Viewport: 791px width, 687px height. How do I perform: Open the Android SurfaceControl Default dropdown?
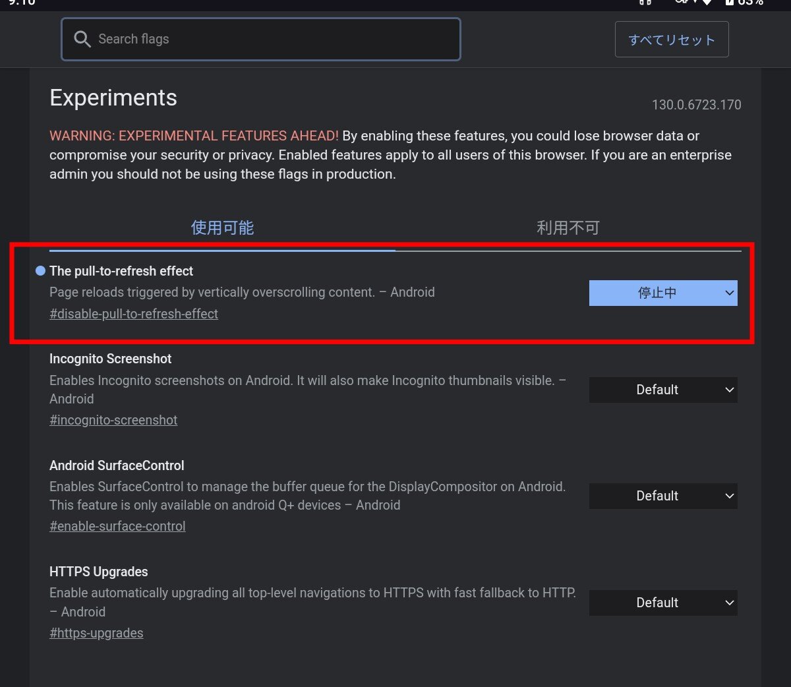pos(662,496)
